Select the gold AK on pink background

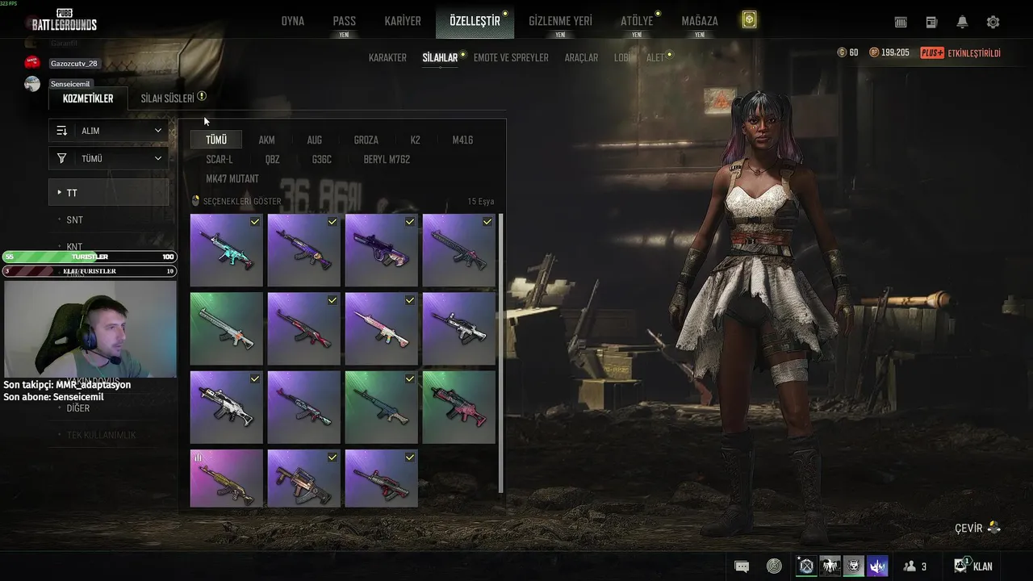tap(226, 479)
